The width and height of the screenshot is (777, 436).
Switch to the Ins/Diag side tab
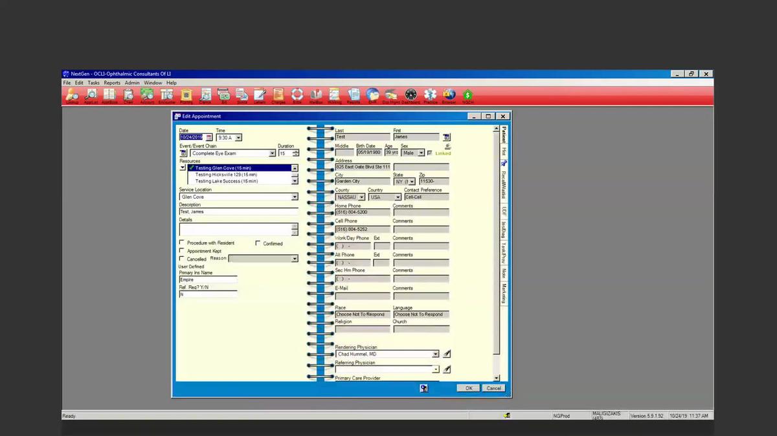502,226
